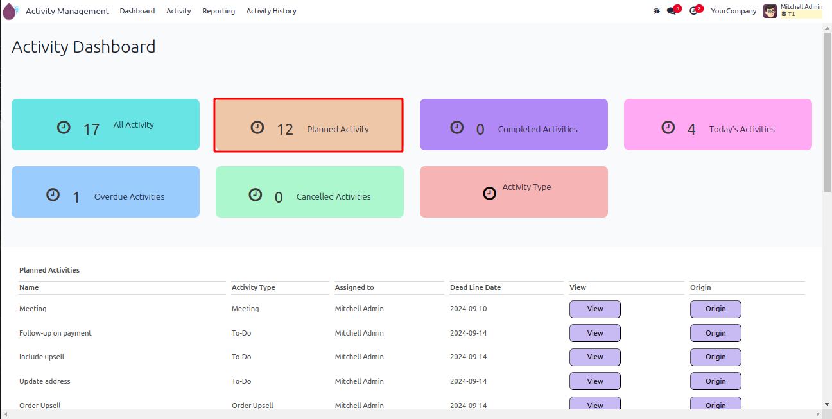Open the green Cancelled Activities card

pyautogui.click(x=309, y=192)
